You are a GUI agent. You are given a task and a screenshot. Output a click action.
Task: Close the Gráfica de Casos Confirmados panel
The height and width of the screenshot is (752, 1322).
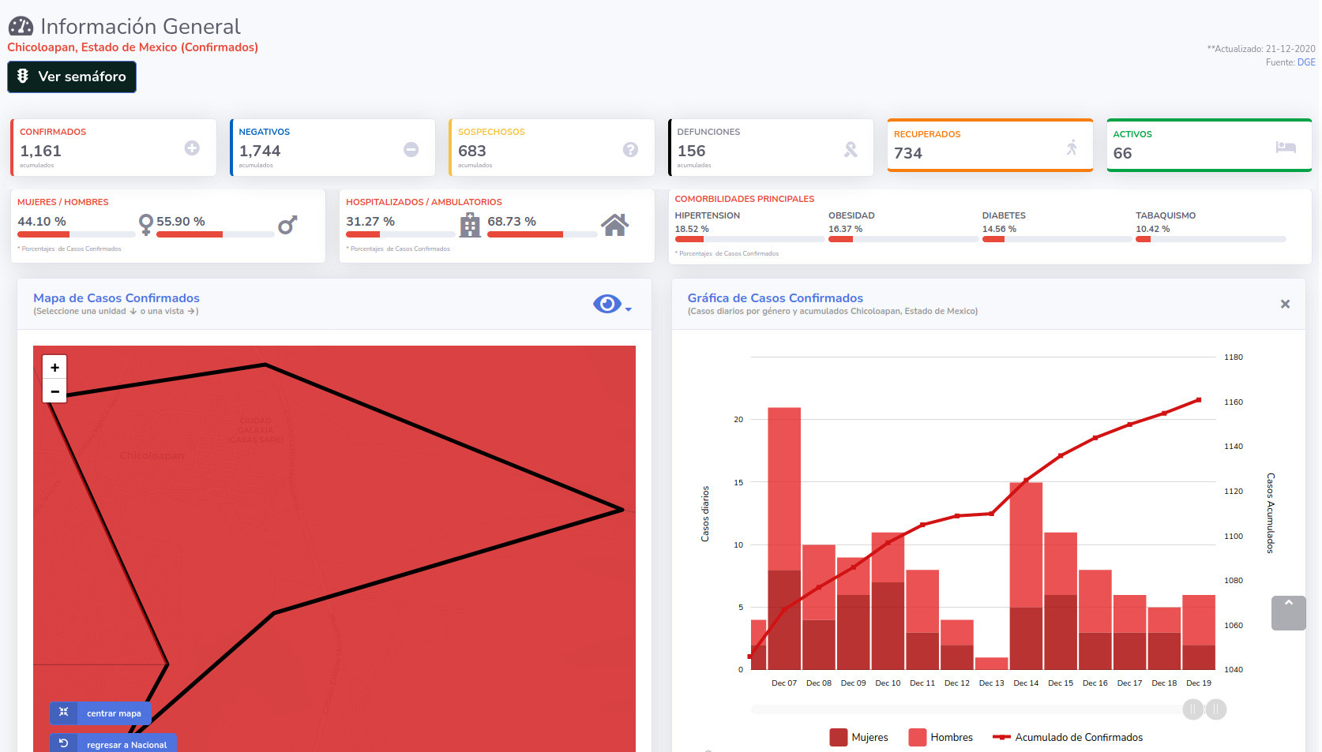1285,304
